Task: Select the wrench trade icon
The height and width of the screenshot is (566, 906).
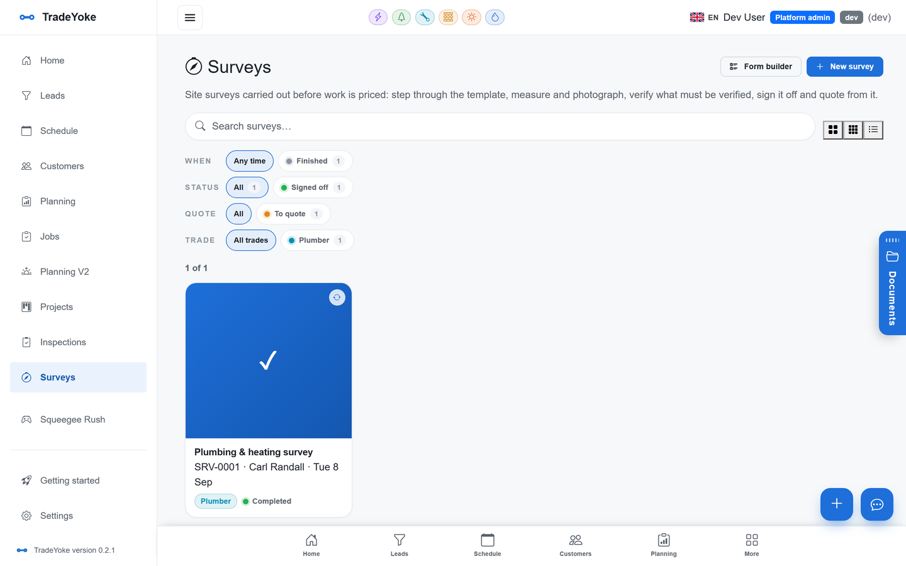Action: (425, 17)
